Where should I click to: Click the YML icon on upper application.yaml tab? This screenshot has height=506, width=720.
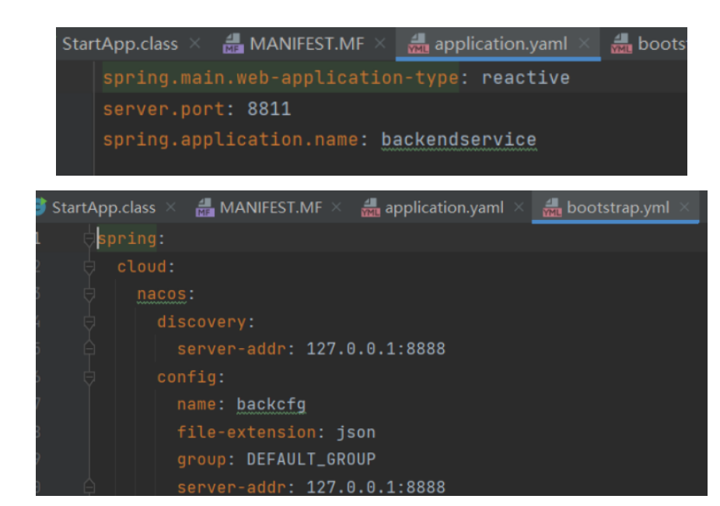pos(418,44)
